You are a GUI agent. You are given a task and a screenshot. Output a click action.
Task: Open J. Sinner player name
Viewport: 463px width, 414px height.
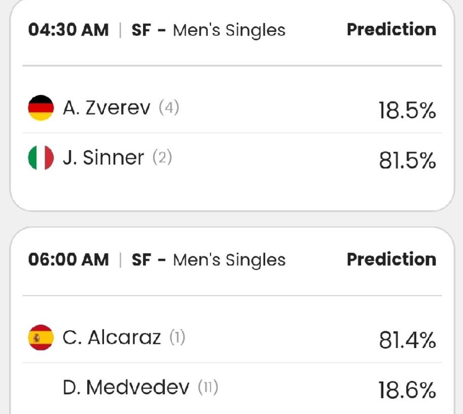pos(103,158)
